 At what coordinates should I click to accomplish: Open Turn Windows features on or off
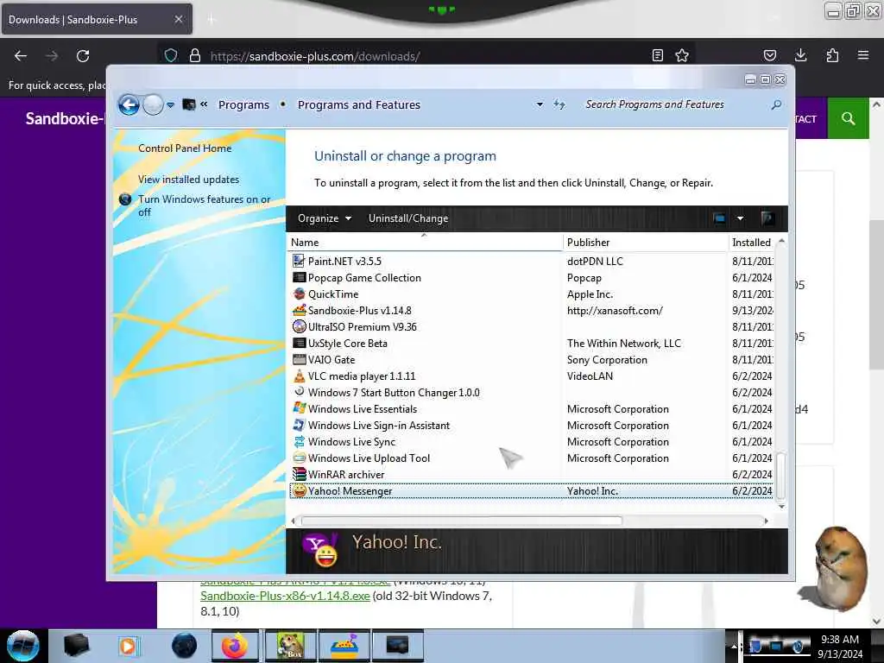[x=204, y=205]
